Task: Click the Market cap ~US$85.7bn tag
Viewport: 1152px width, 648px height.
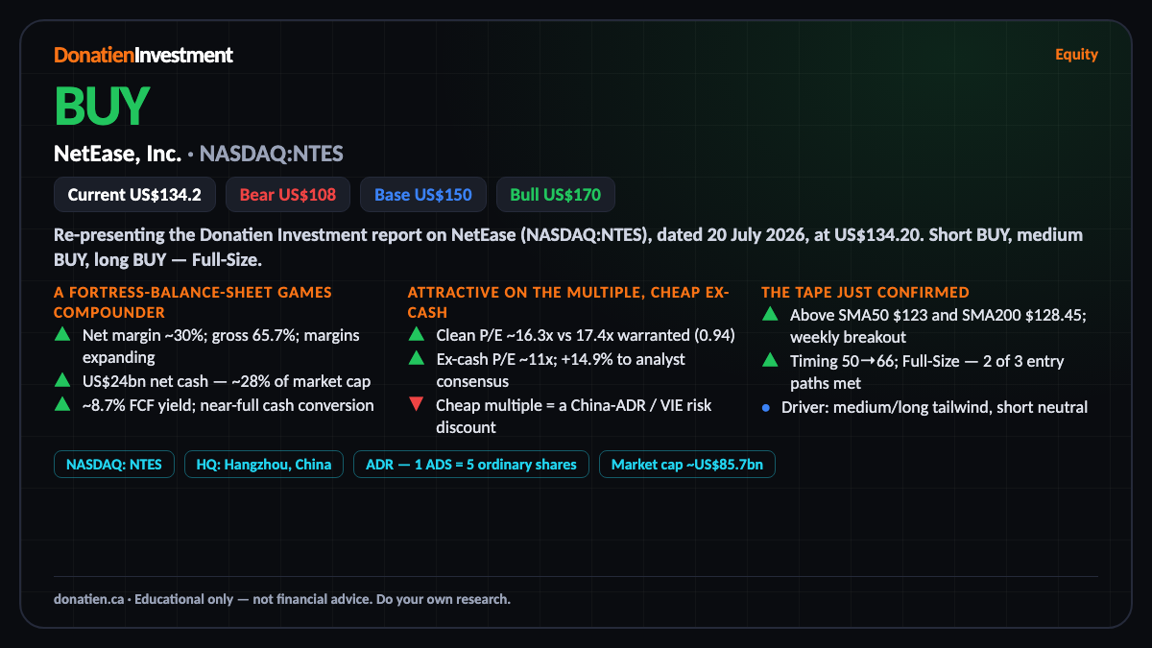Action: 686,465
